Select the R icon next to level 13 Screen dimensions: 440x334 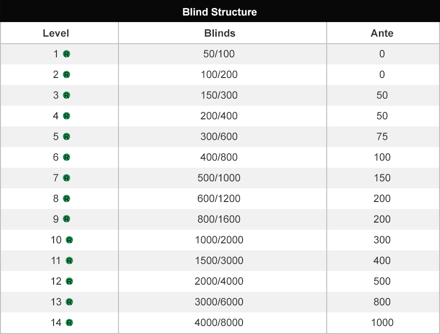pyautogui.click(x=69, y=302)
